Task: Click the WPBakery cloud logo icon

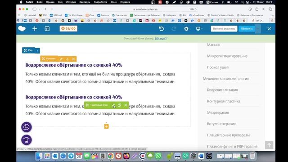Action: coord(22,29)
